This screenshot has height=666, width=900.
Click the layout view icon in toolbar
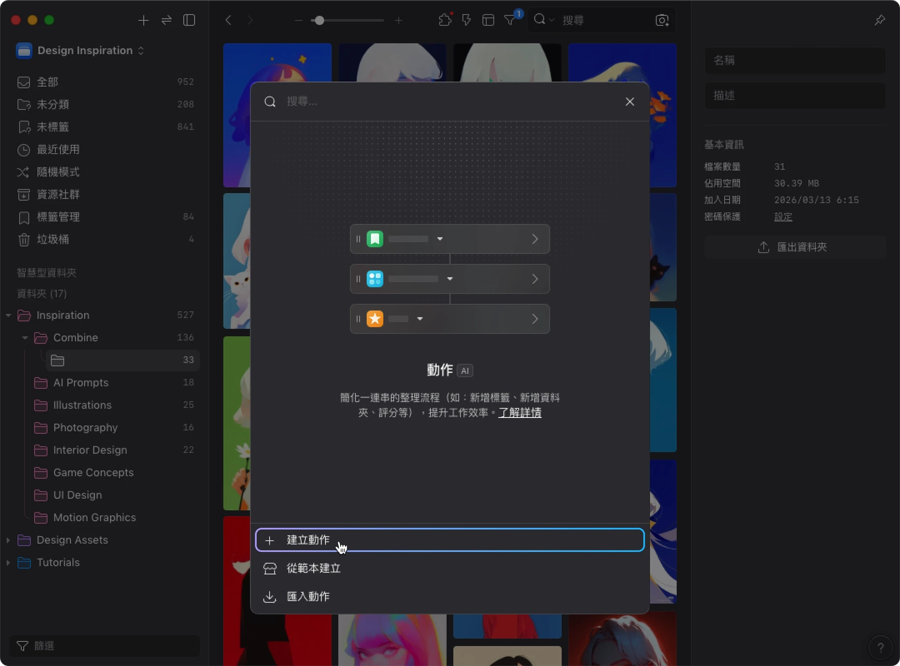[x=488, y=20]
